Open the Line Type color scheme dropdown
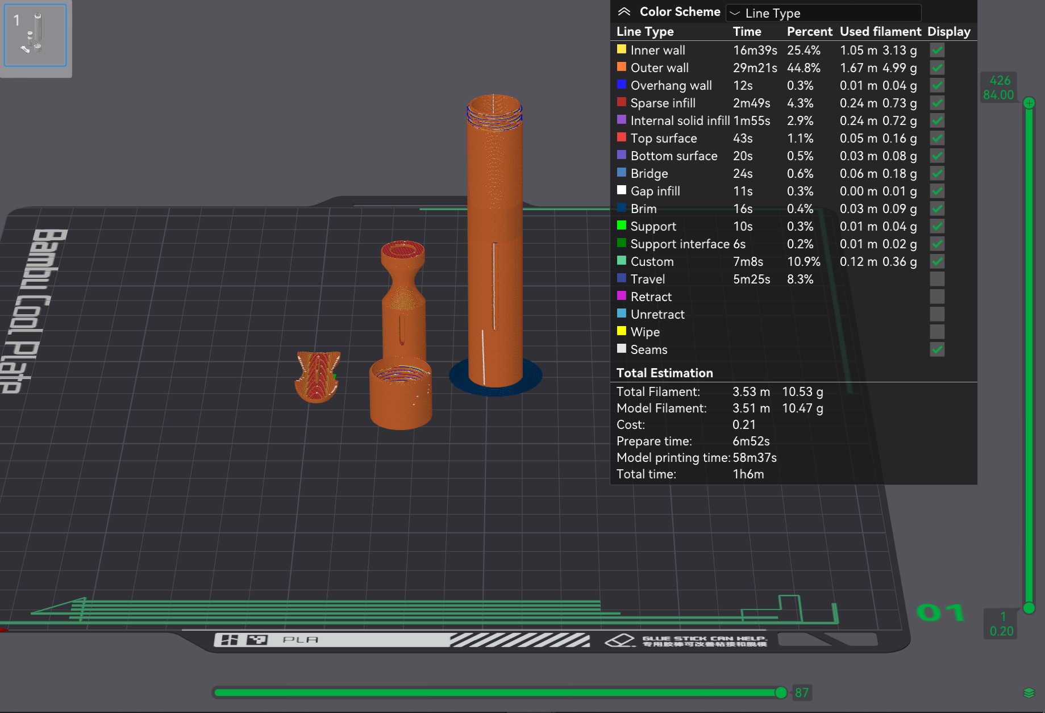 tap(823, 13)
